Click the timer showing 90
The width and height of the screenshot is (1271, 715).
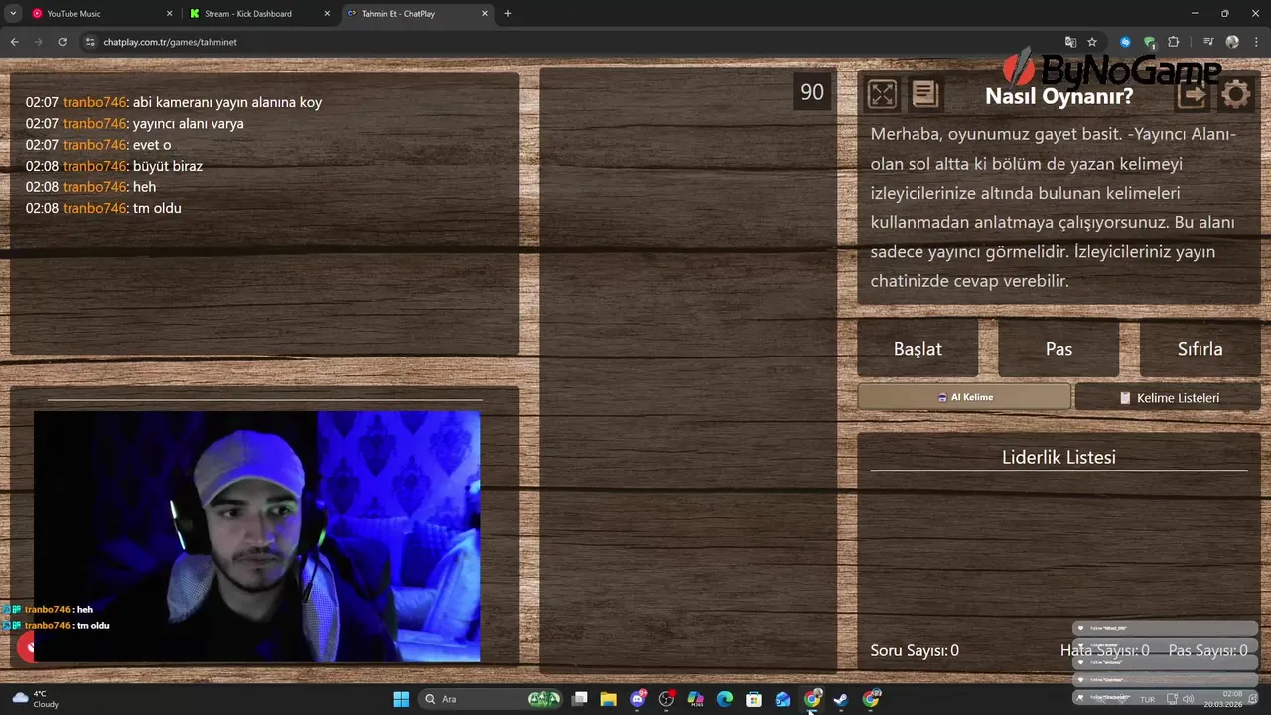click(812, 92)
